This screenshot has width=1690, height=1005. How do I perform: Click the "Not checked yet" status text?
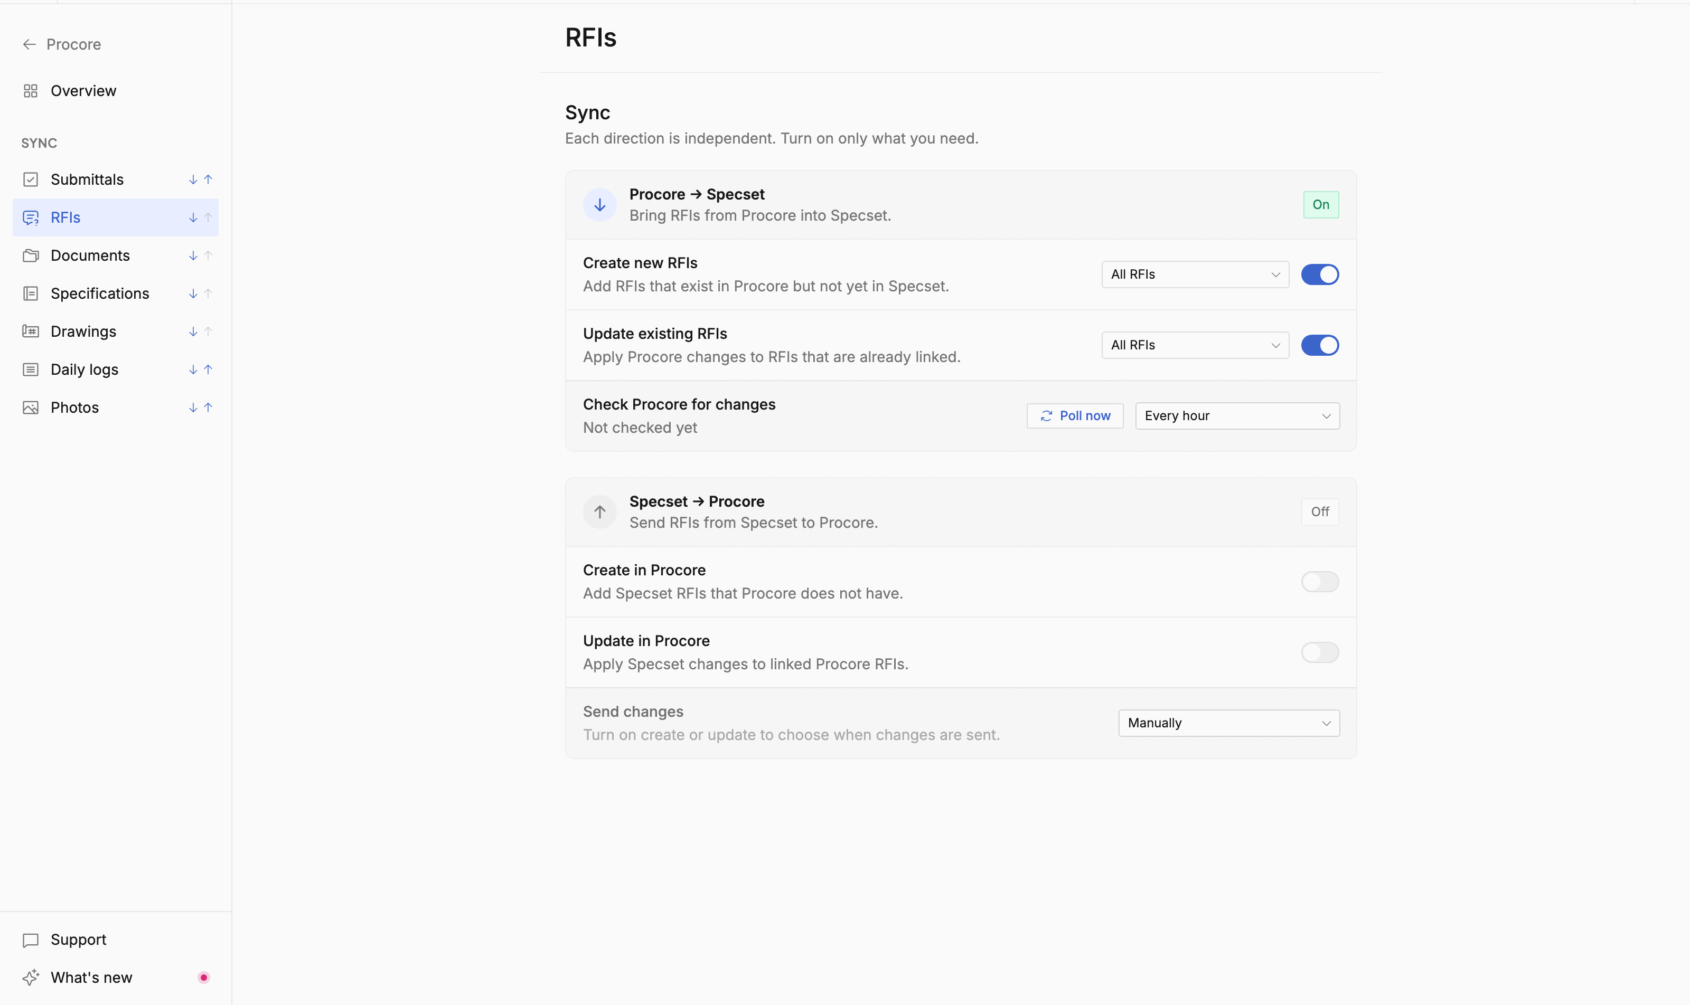(x=641, y=428)
